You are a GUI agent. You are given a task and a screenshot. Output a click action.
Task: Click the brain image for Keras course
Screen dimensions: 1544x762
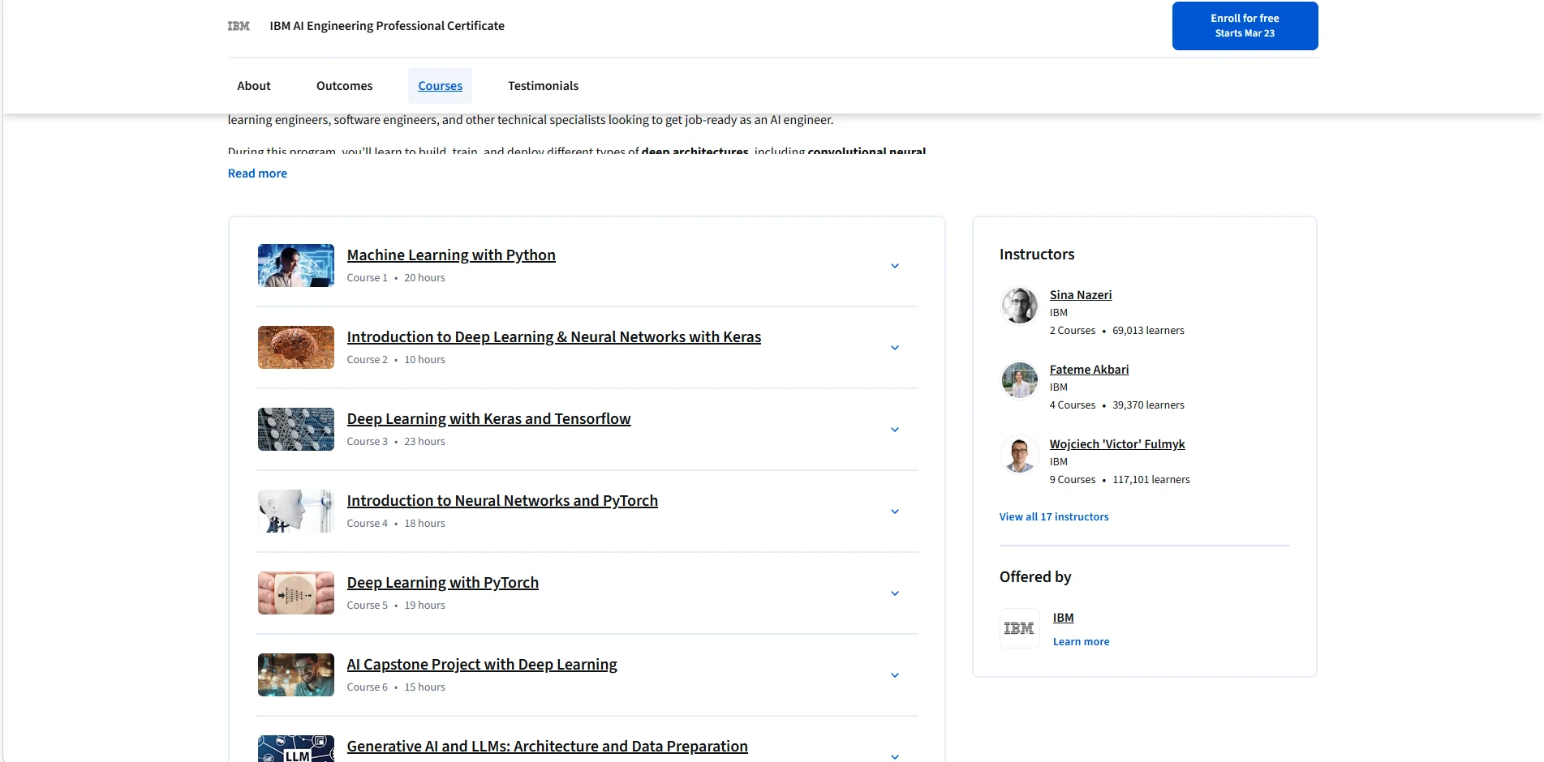pyautogui.click(x=295, y=348)
